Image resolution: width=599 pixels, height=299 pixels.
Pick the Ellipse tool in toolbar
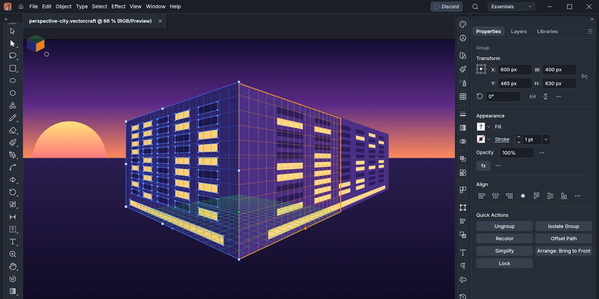click(x=13, y=81)
